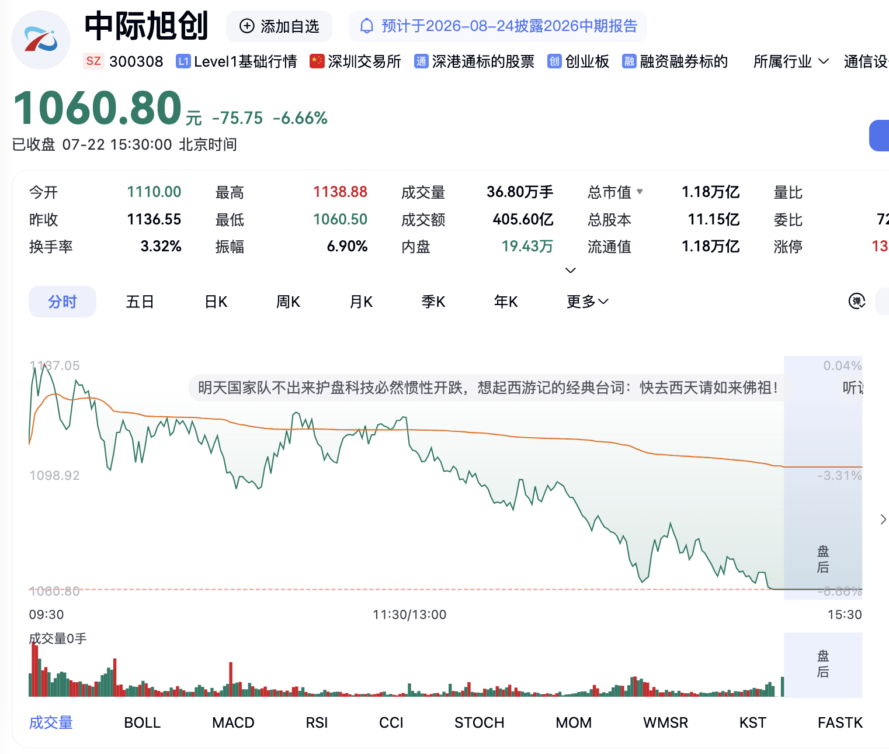Select the MACD indicator
Viewport: 889px width, 754px height.
tap(233, 723)
